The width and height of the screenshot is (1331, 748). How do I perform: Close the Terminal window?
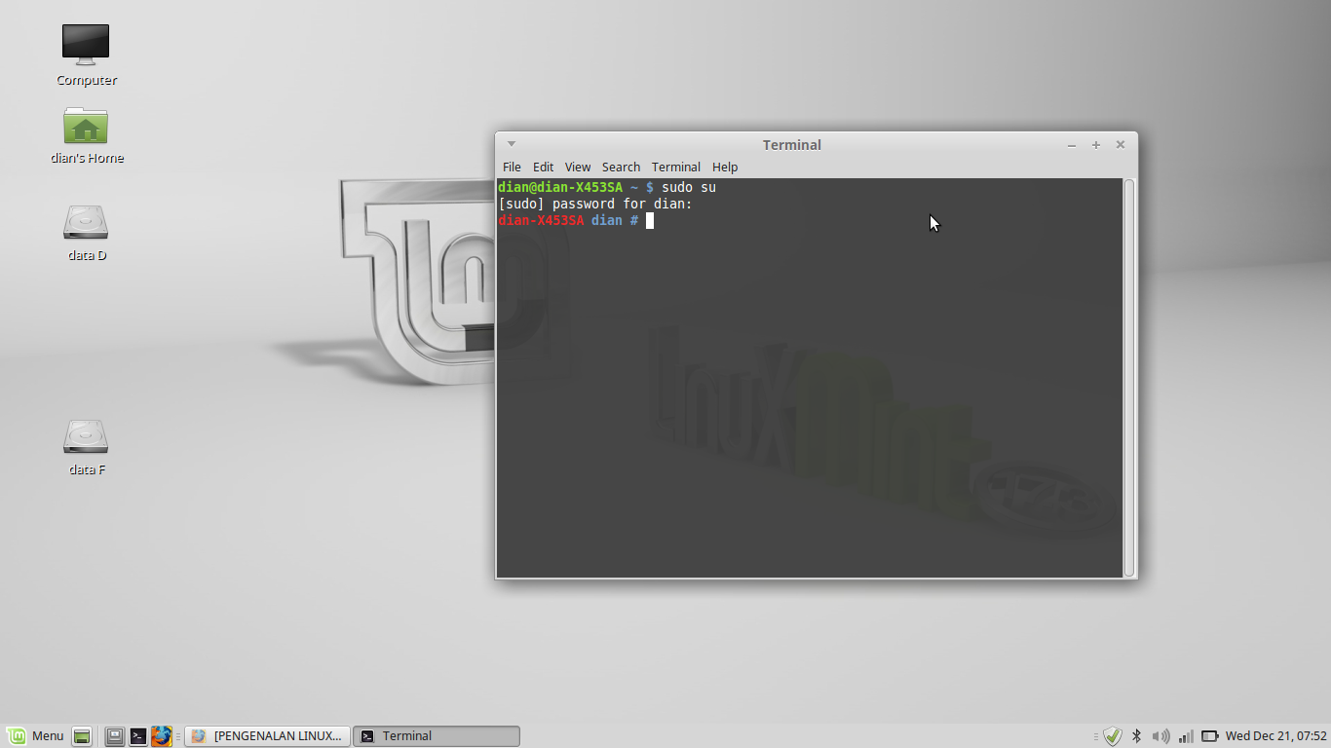coord(1121,145)
